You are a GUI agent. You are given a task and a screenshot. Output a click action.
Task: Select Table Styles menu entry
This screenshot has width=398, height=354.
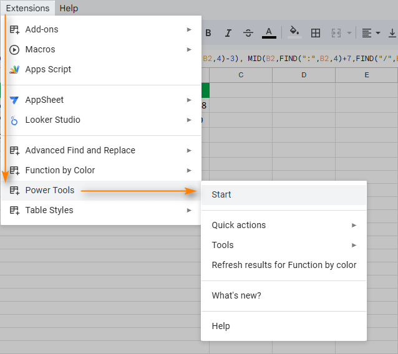[101, 210]
